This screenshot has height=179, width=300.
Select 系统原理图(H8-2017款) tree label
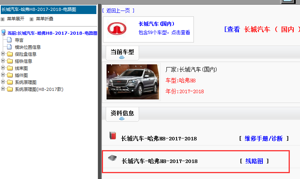(x=39, y=89)
